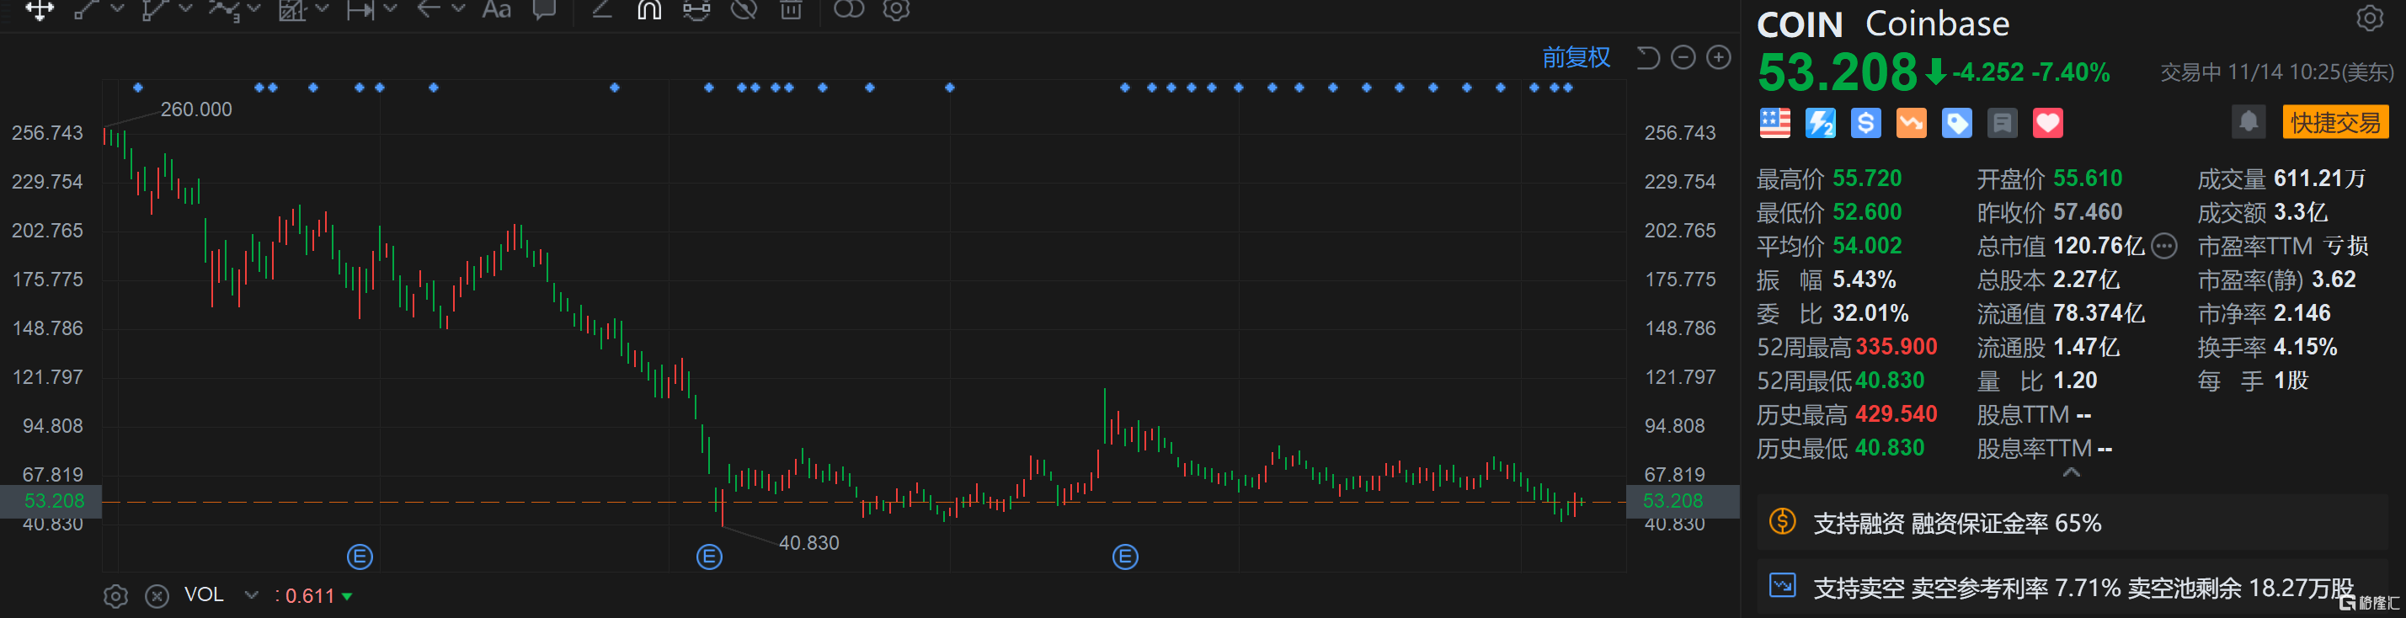Toggle continuous drawing mode icon
The width and height of the screenshot is (2406, 618).
696,9
